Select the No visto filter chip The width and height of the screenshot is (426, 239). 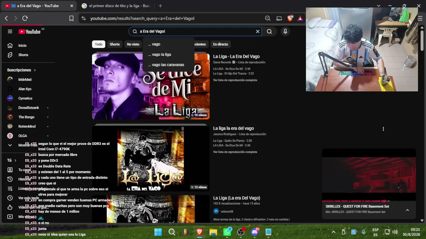(133, 44)
